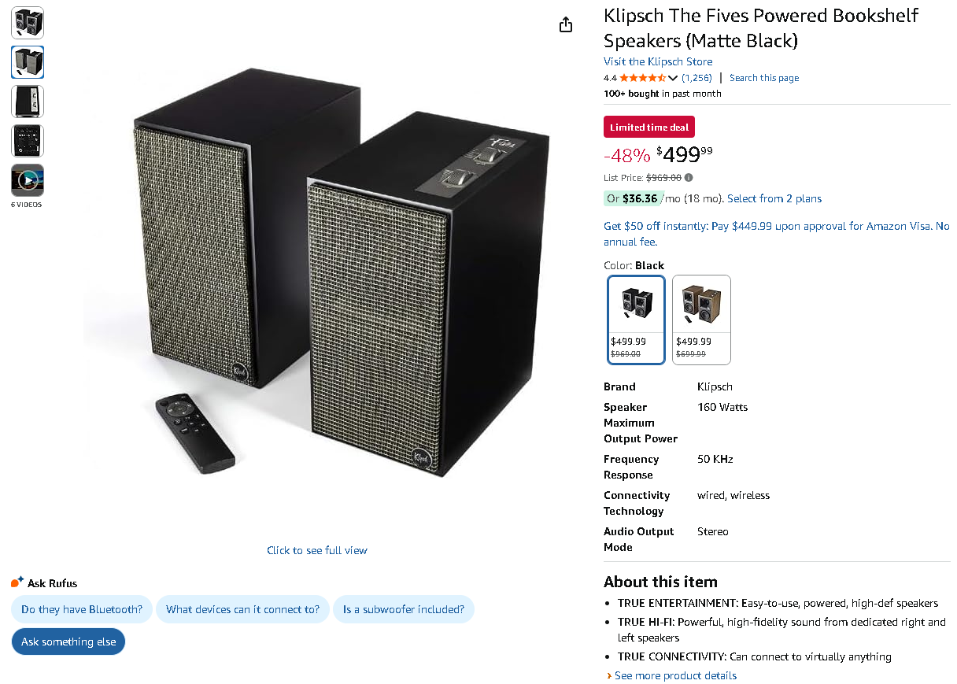Play the product video thumbnail

click(x=28, y=180)
